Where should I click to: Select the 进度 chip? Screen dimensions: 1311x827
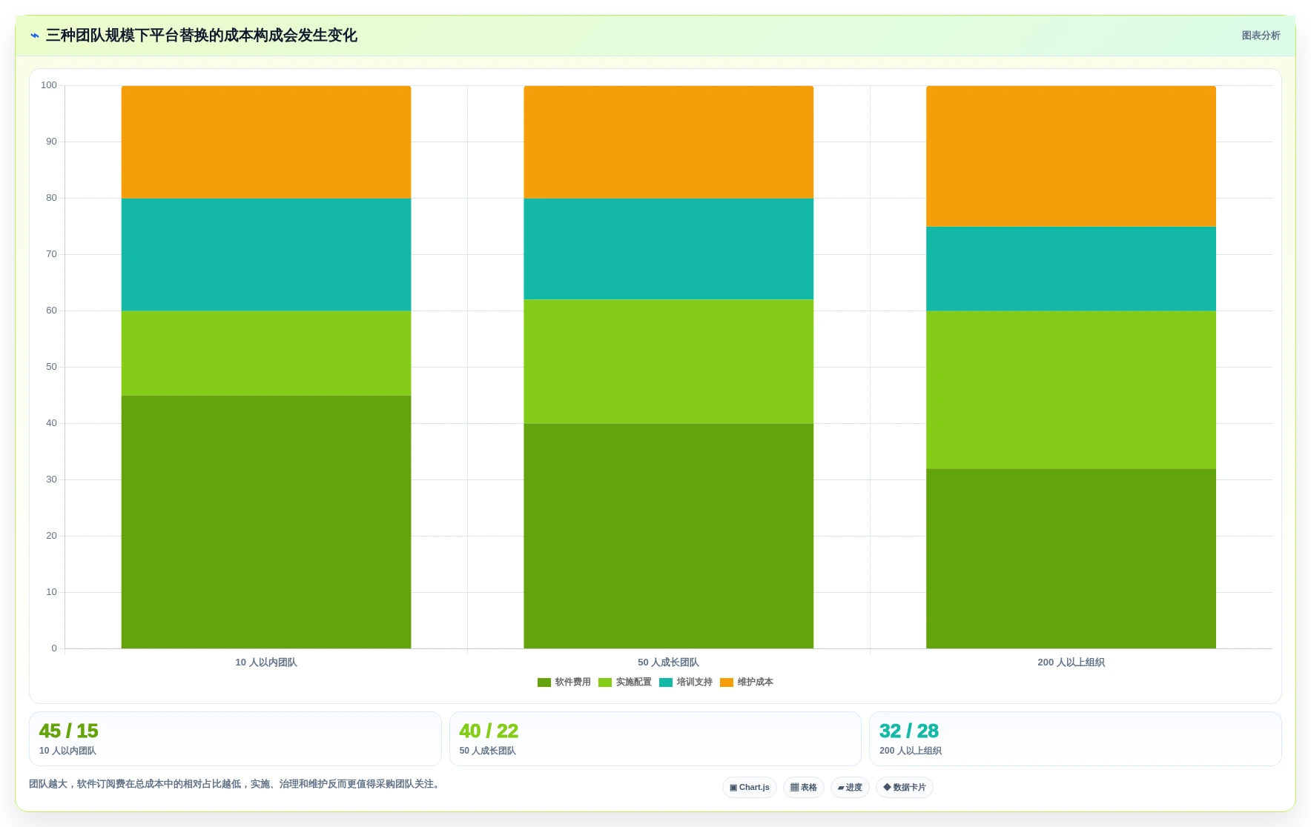[850, 788]
